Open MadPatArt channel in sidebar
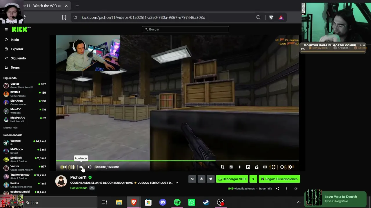 pos(25,120)
